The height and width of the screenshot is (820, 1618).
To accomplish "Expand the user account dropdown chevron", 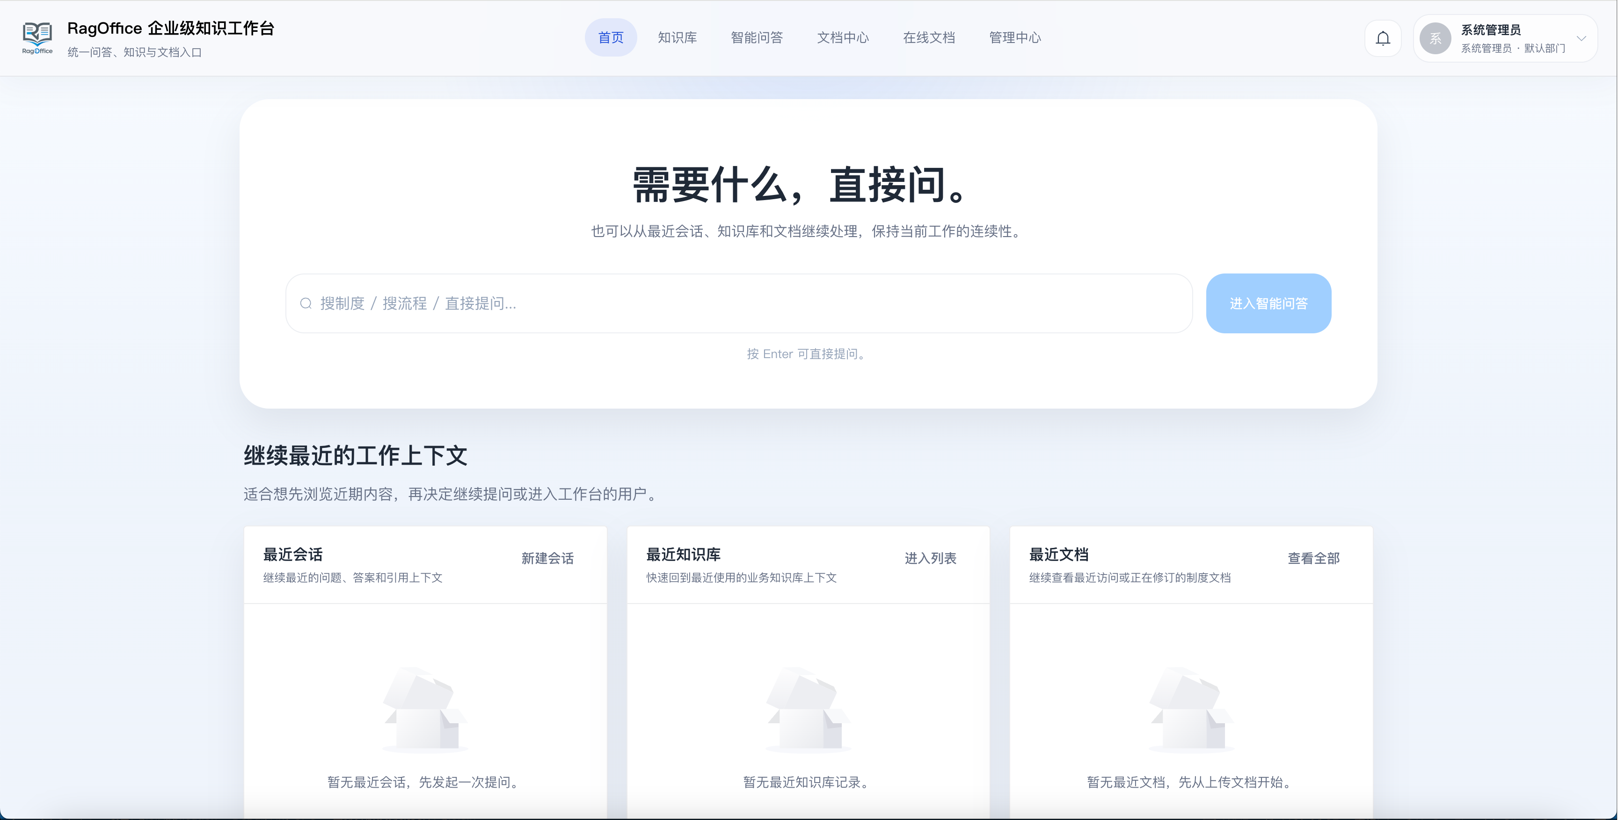I will pyautogui.click(x=1581, y=38).
